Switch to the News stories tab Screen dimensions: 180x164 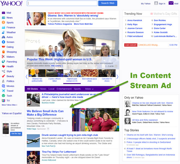tap(43, 89)
